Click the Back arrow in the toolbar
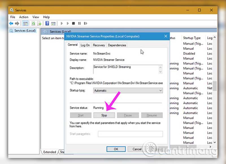 click(11, 23)
